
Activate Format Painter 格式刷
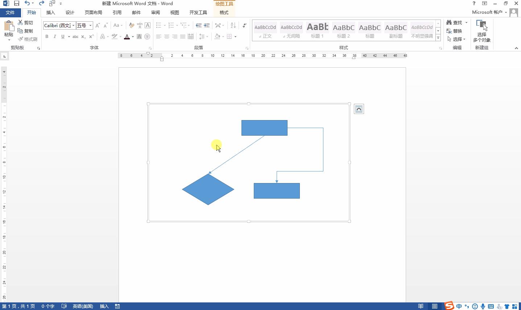pos(28,39)
